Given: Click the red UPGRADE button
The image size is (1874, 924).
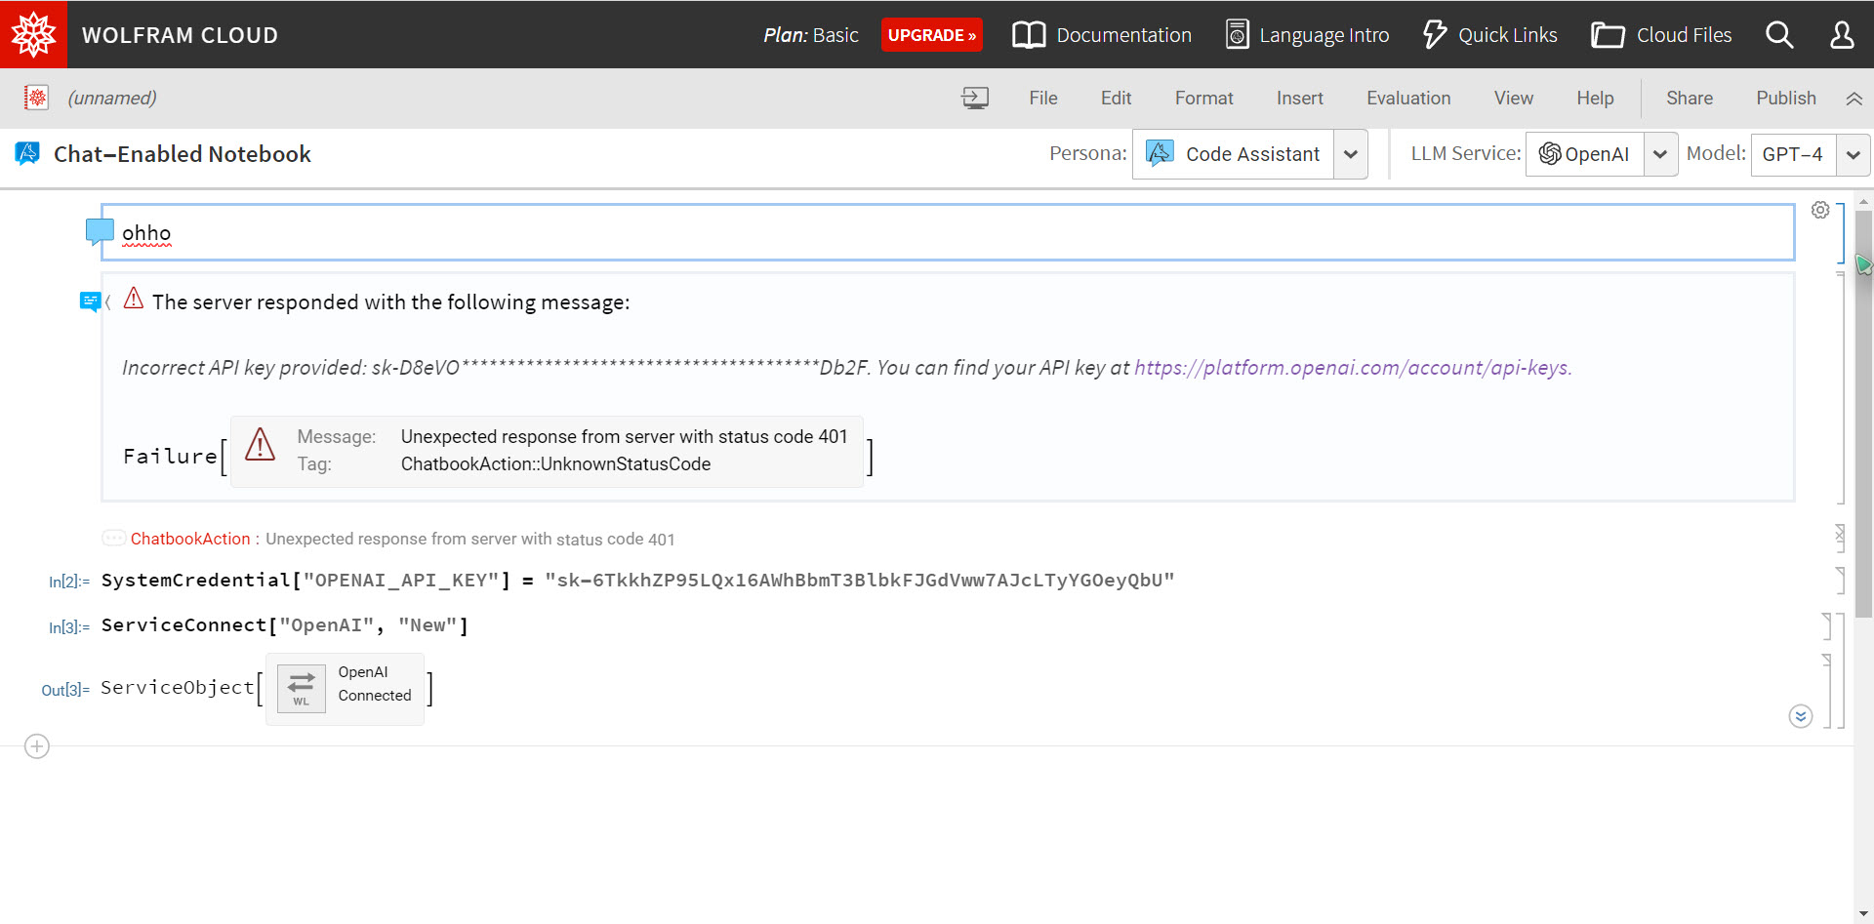Looking at the screenshot, I should 931,35.
